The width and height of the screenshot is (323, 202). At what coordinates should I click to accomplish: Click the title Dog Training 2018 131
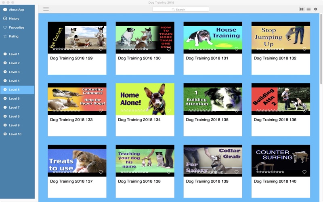(207, 58)
